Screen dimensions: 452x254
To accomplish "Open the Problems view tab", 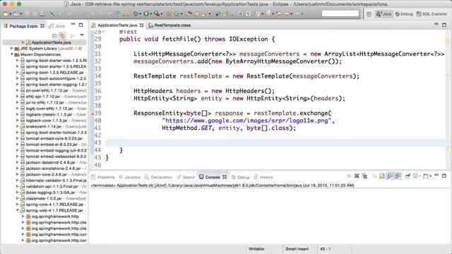I will (103, 177).
